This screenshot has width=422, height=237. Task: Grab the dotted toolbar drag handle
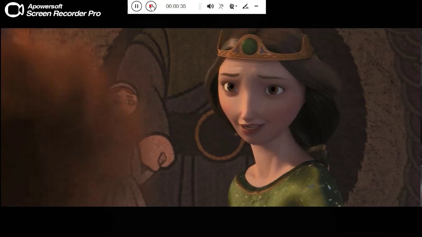(x=200, y=7)
